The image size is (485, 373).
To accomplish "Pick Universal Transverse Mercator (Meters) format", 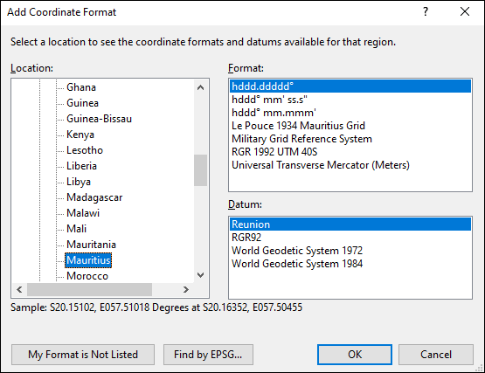I will pyautogui.click(x=350, y=165).
